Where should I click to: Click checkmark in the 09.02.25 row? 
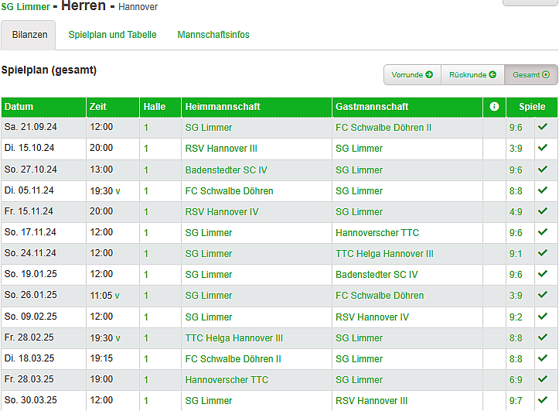543,317
